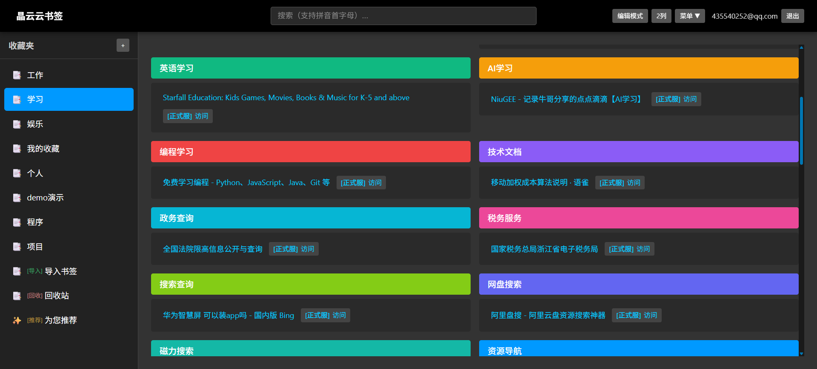817x369 pixels.
Task: Click 访问 button next to 全国法院限高信息
Action: point(294,249)
